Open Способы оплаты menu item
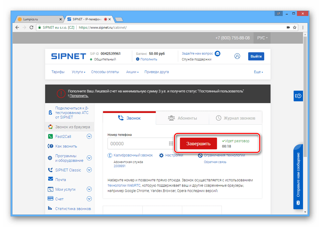Image resolution: width=320 pixels, height=227 pixels. coord(105,72)
